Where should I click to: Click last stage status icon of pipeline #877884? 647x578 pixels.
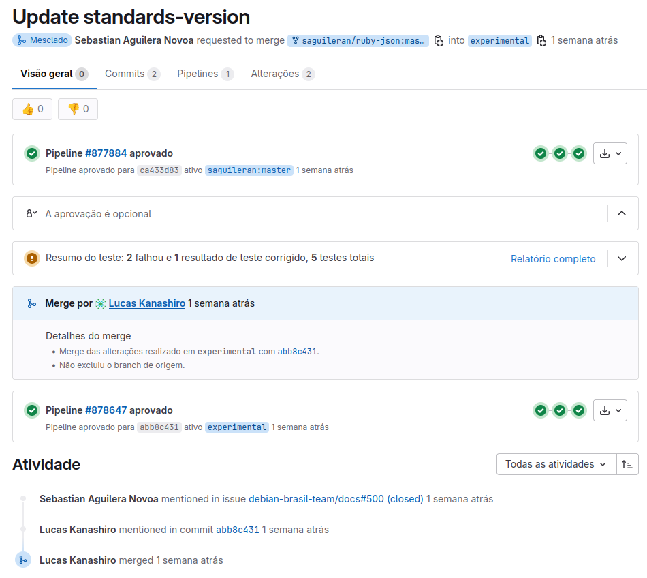point(579,153)
